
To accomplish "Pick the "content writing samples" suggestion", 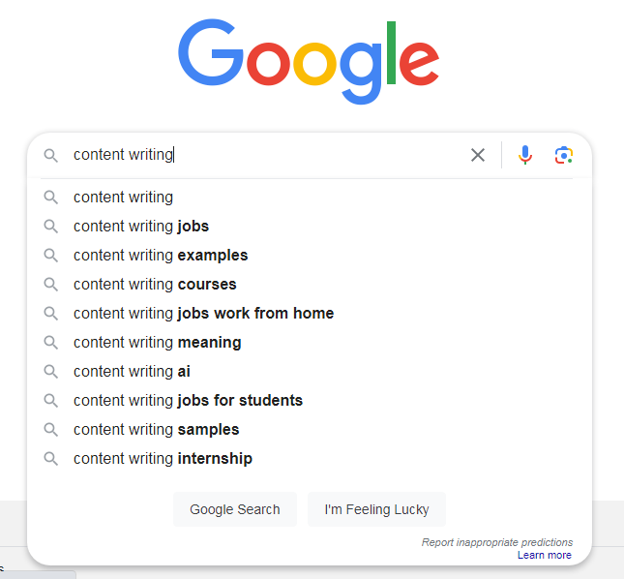I will [x=156, y=430].
